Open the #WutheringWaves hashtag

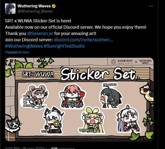(x=24, y=46)
